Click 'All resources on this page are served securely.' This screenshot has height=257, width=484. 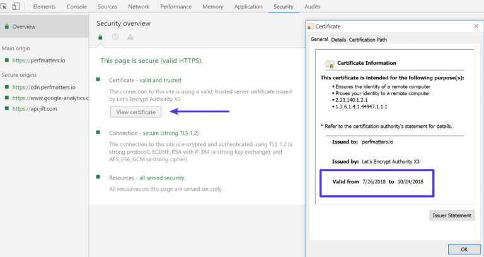(x=166, y=189)
